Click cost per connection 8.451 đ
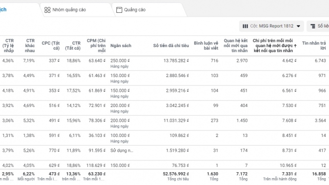Image resolution: width=329 pixels, height=185 pixels. click(289, 136)
